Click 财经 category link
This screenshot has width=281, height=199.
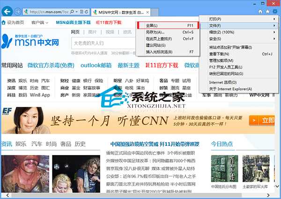tap(65, 81)
